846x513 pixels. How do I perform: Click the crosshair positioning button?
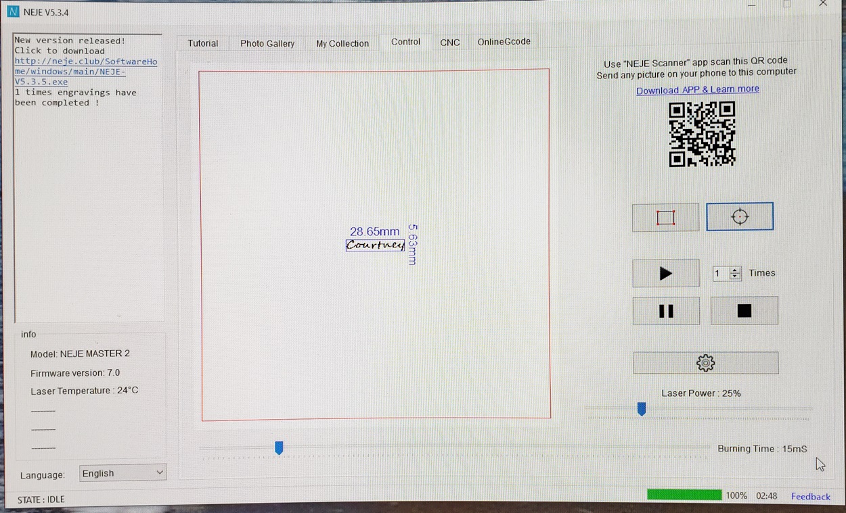click(x=740, y=217)
